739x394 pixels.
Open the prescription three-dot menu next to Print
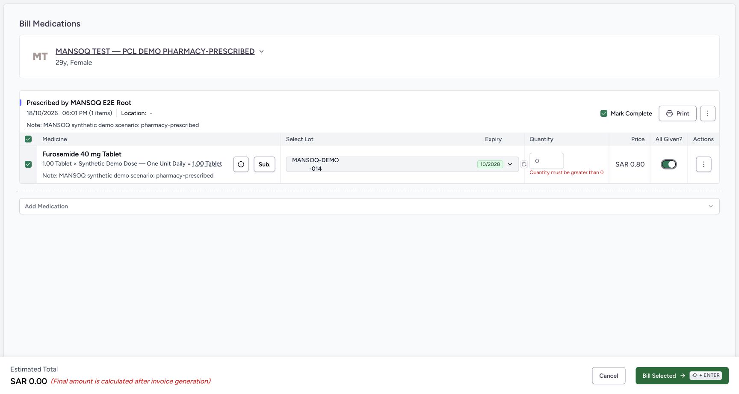708,113
